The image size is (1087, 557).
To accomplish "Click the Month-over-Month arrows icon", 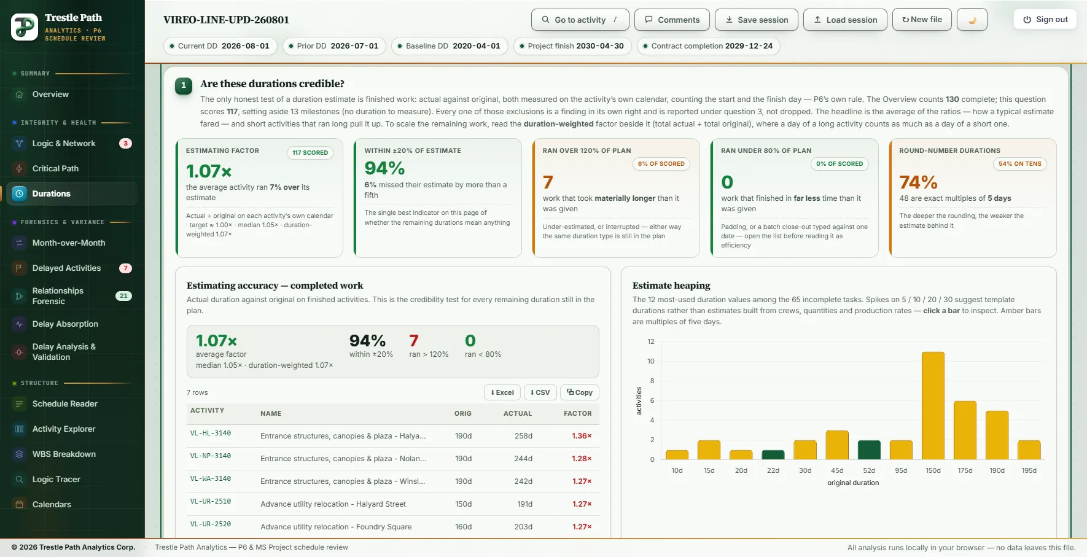I will point(19,243).
